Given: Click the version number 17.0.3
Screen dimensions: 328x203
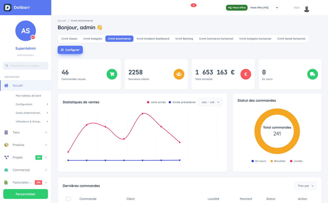Looking at the screenshot, I should click(x=297, y=8).
